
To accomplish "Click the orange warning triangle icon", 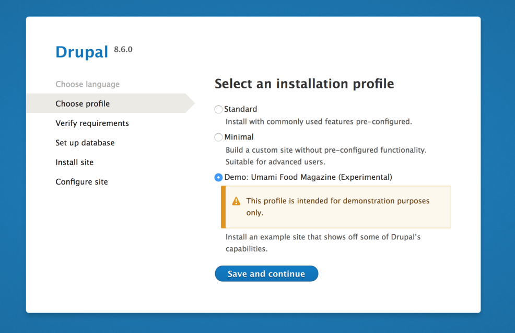I will [x=236, y=201].
